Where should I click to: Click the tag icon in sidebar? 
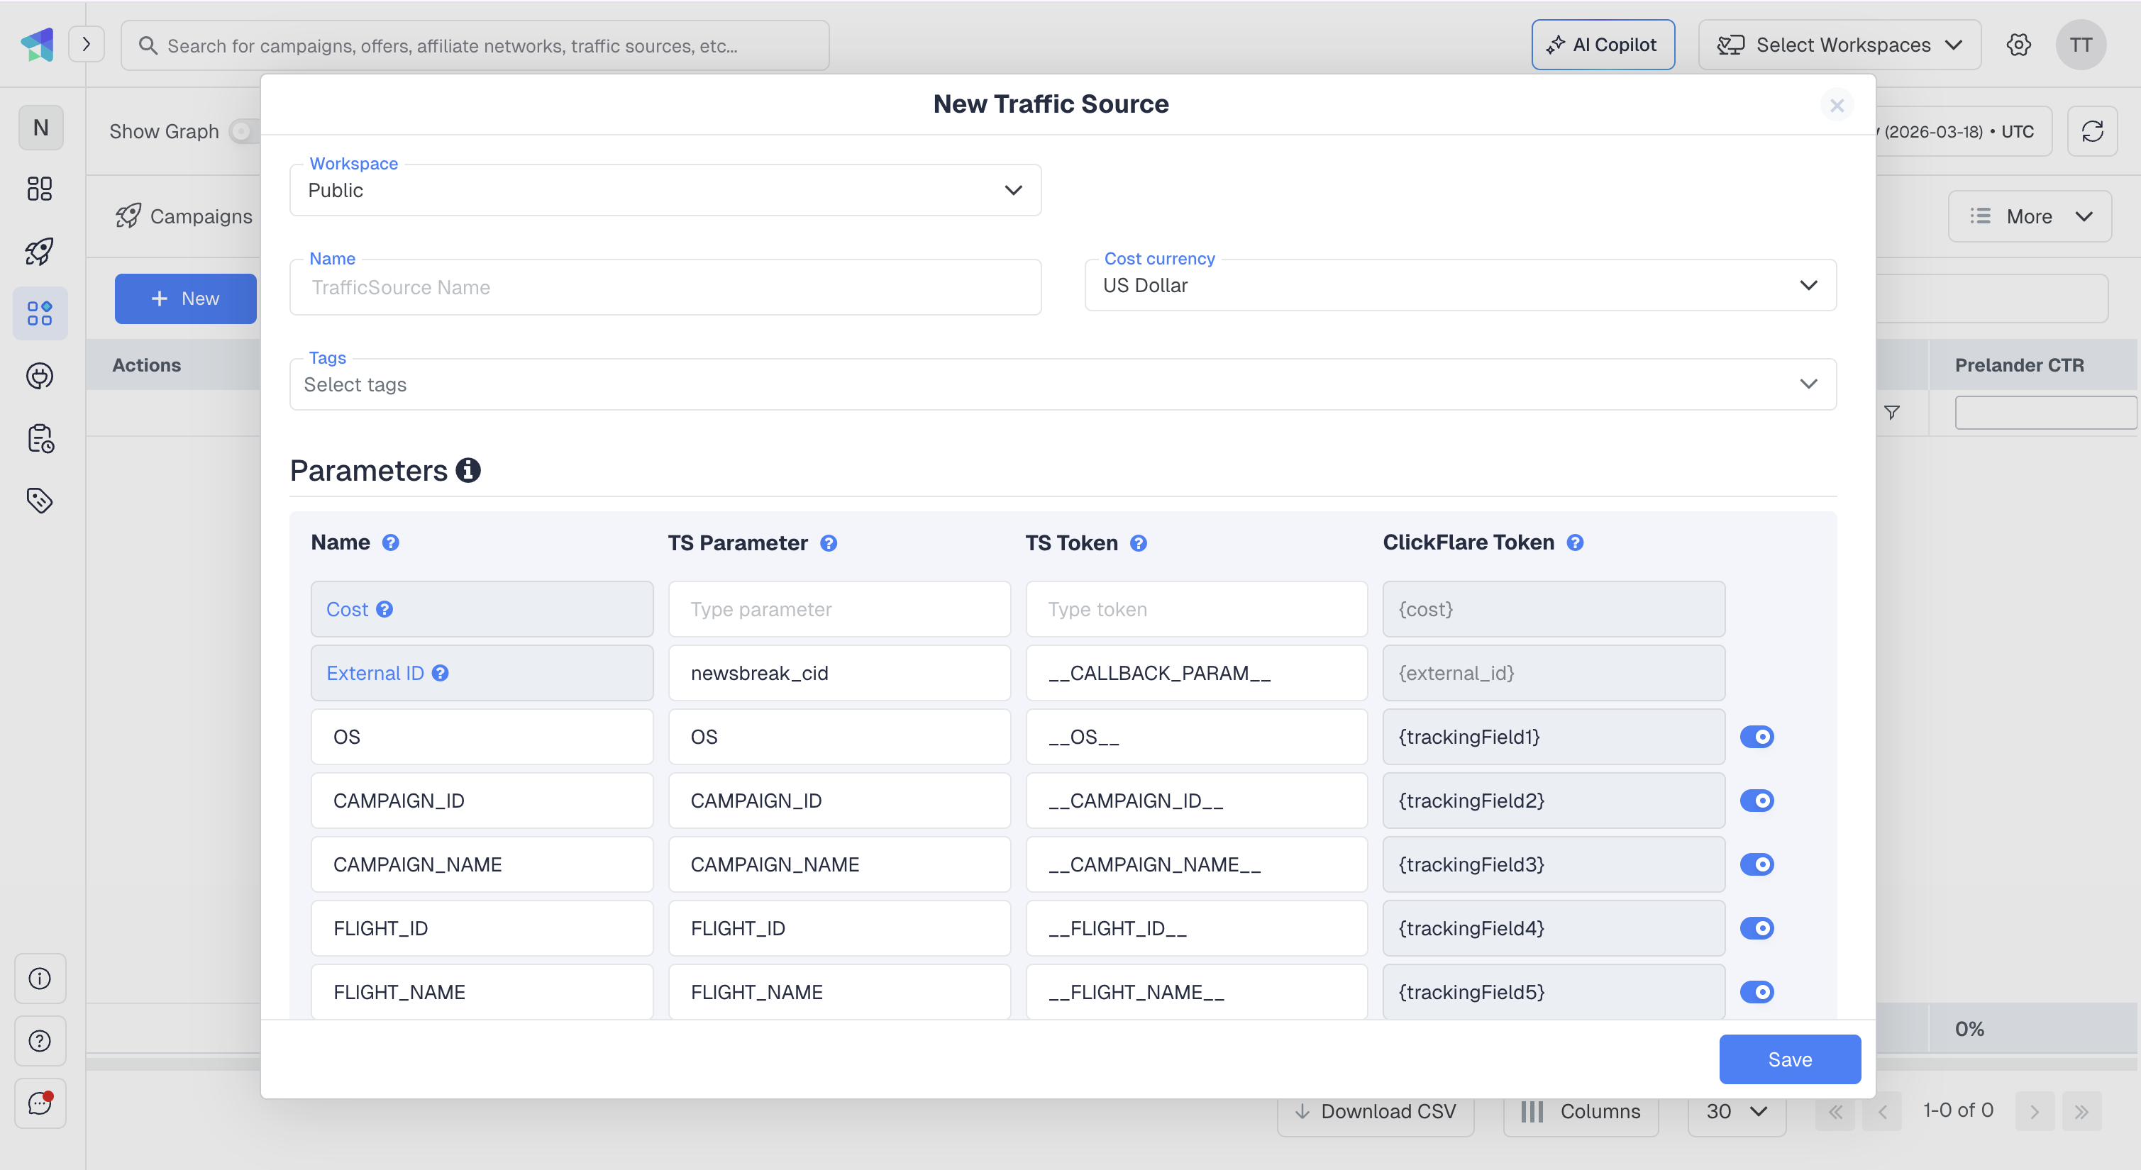(40, 500)
